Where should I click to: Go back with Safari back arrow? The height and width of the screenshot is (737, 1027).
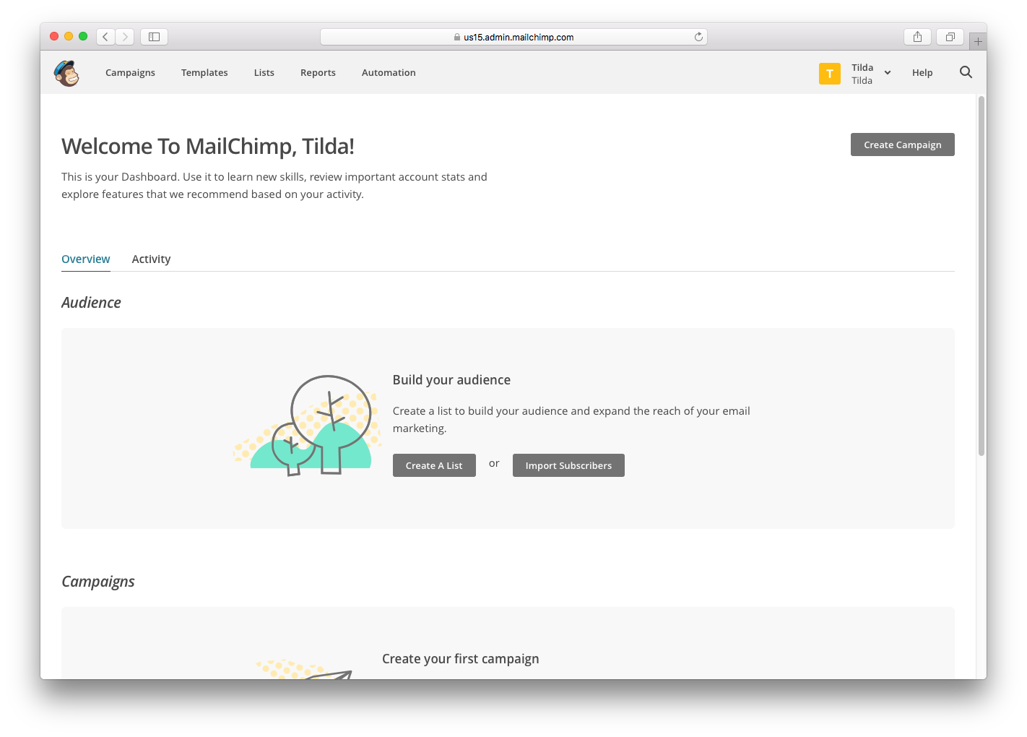click(105, 37)
